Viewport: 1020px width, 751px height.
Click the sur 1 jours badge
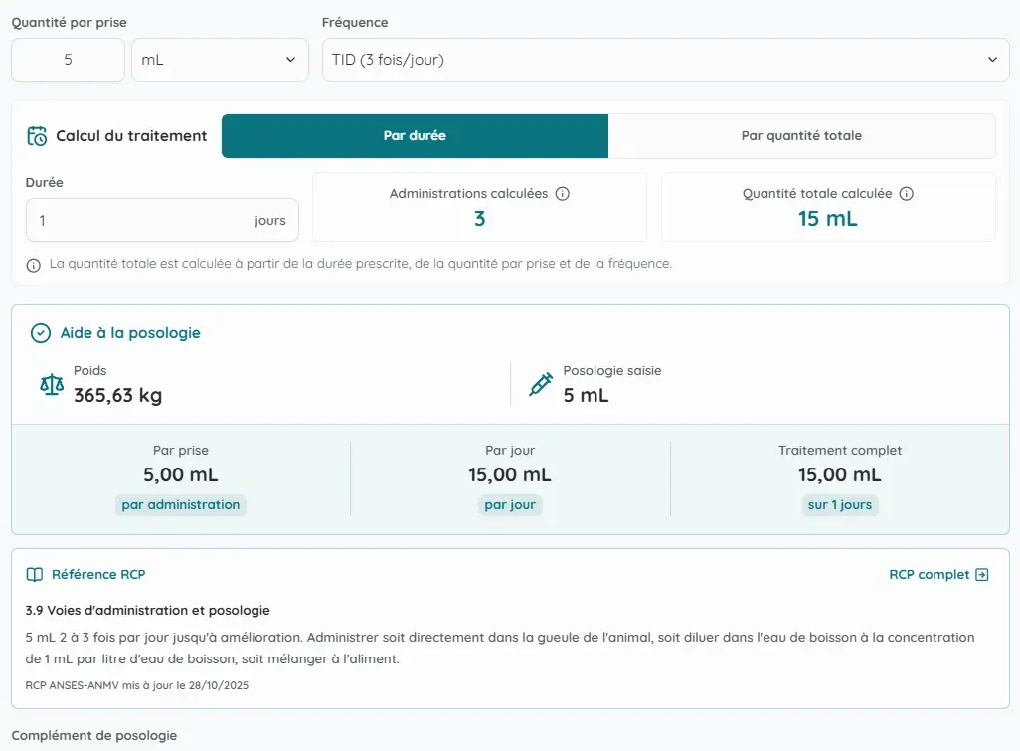point(840,505)
